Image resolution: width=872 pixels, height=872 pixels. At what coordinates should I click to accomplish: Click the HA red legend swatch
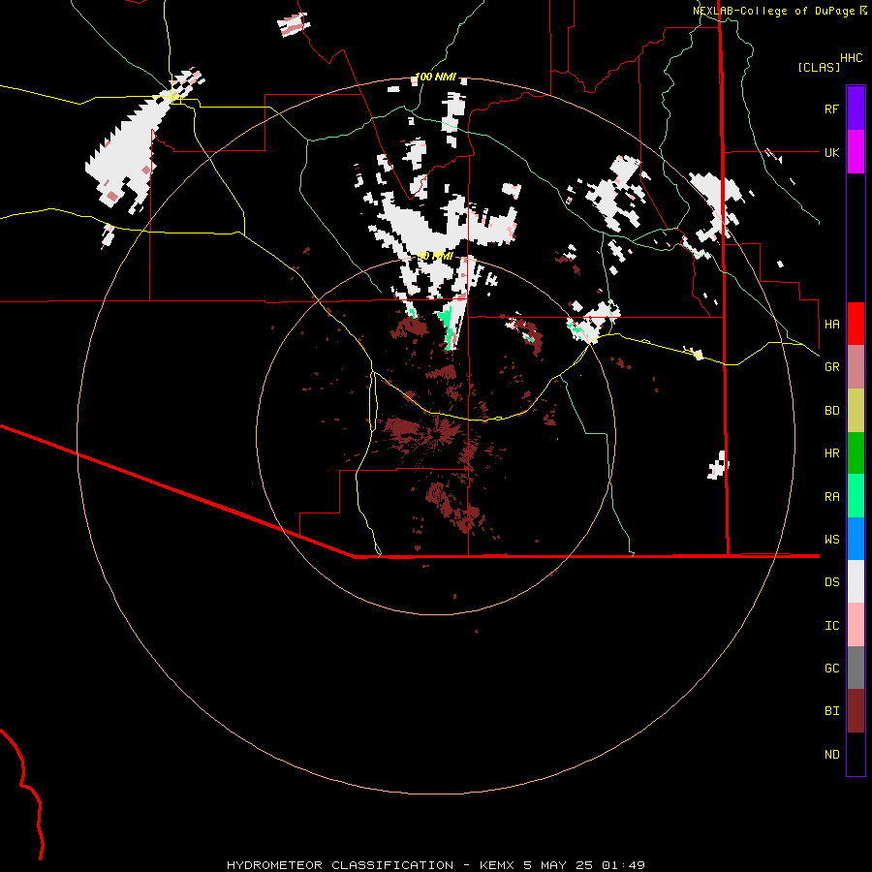click(x=856, y=324)
